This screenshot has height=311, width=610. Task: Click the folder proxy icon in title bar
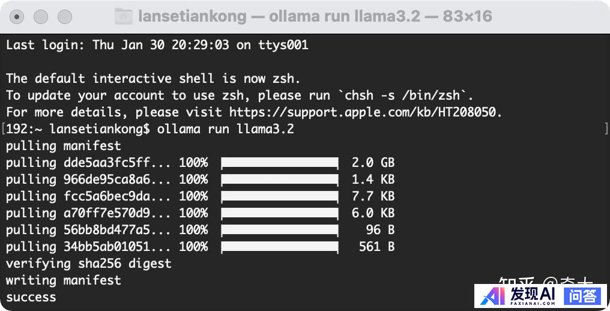123,16
